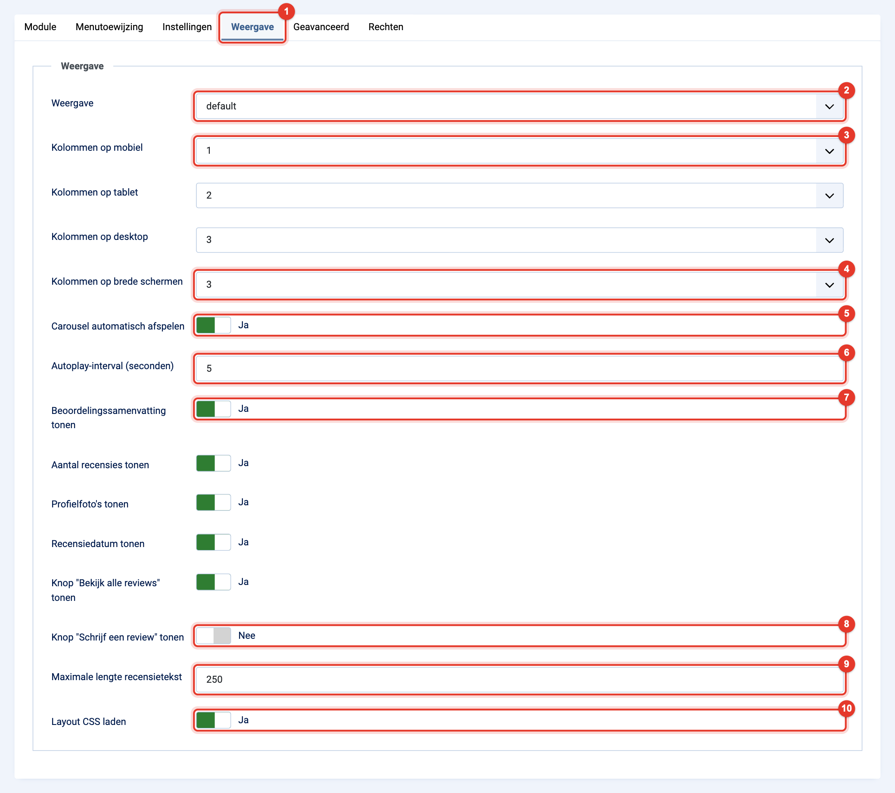
Task: Click the Recensiedatum tonen label
Action: [98, 544]
